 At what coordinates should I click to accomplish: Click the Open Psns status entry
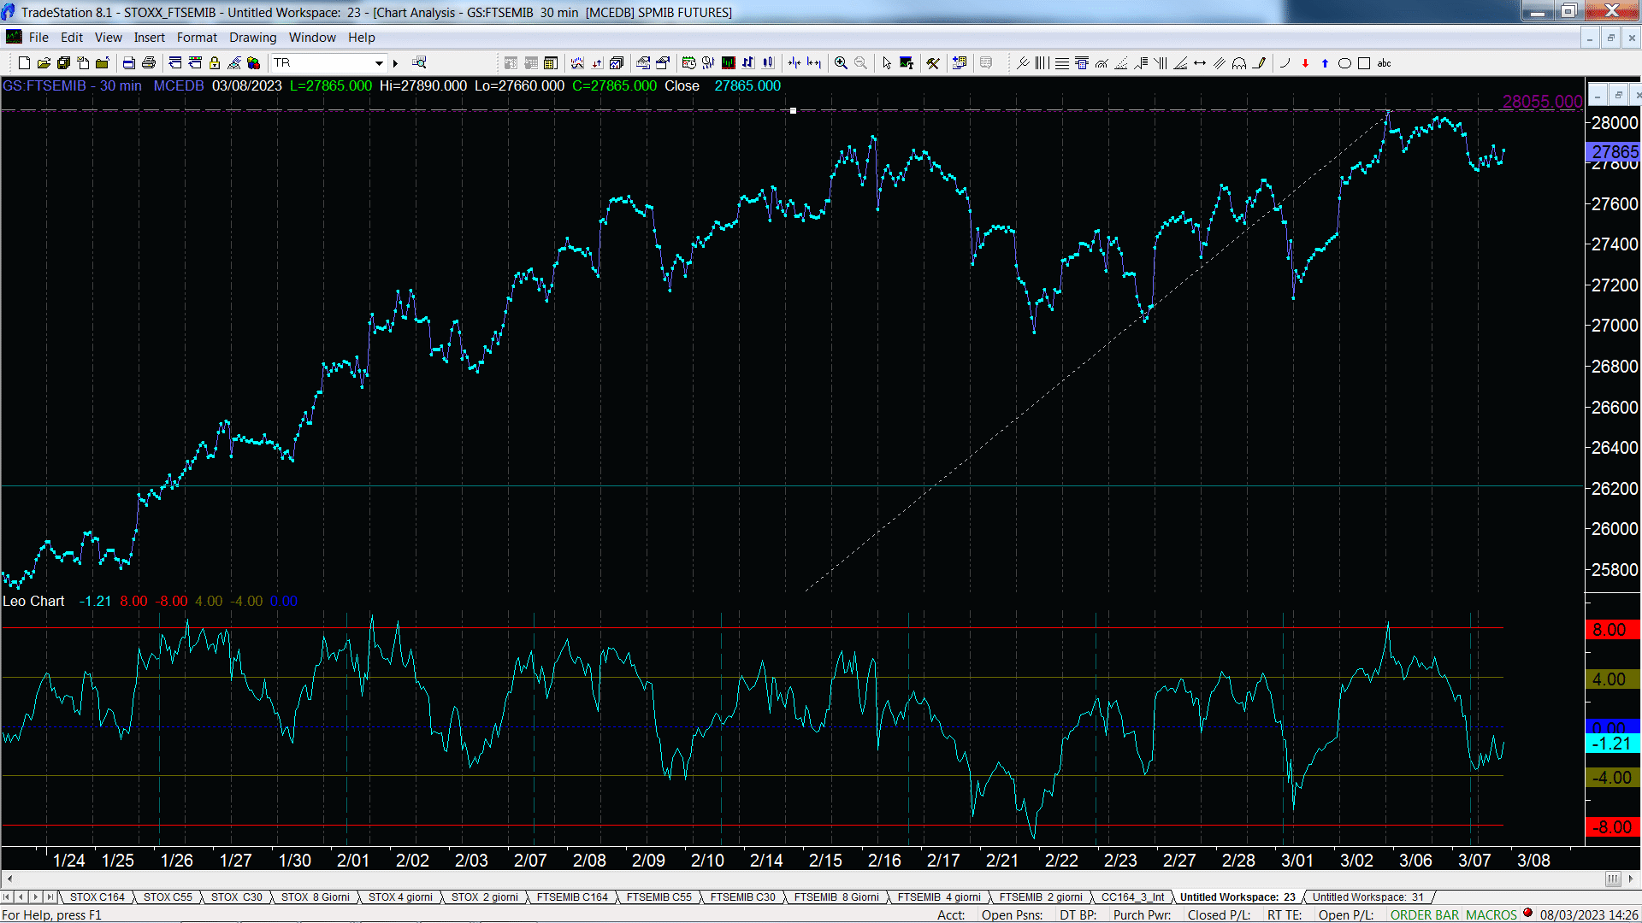1012,915
